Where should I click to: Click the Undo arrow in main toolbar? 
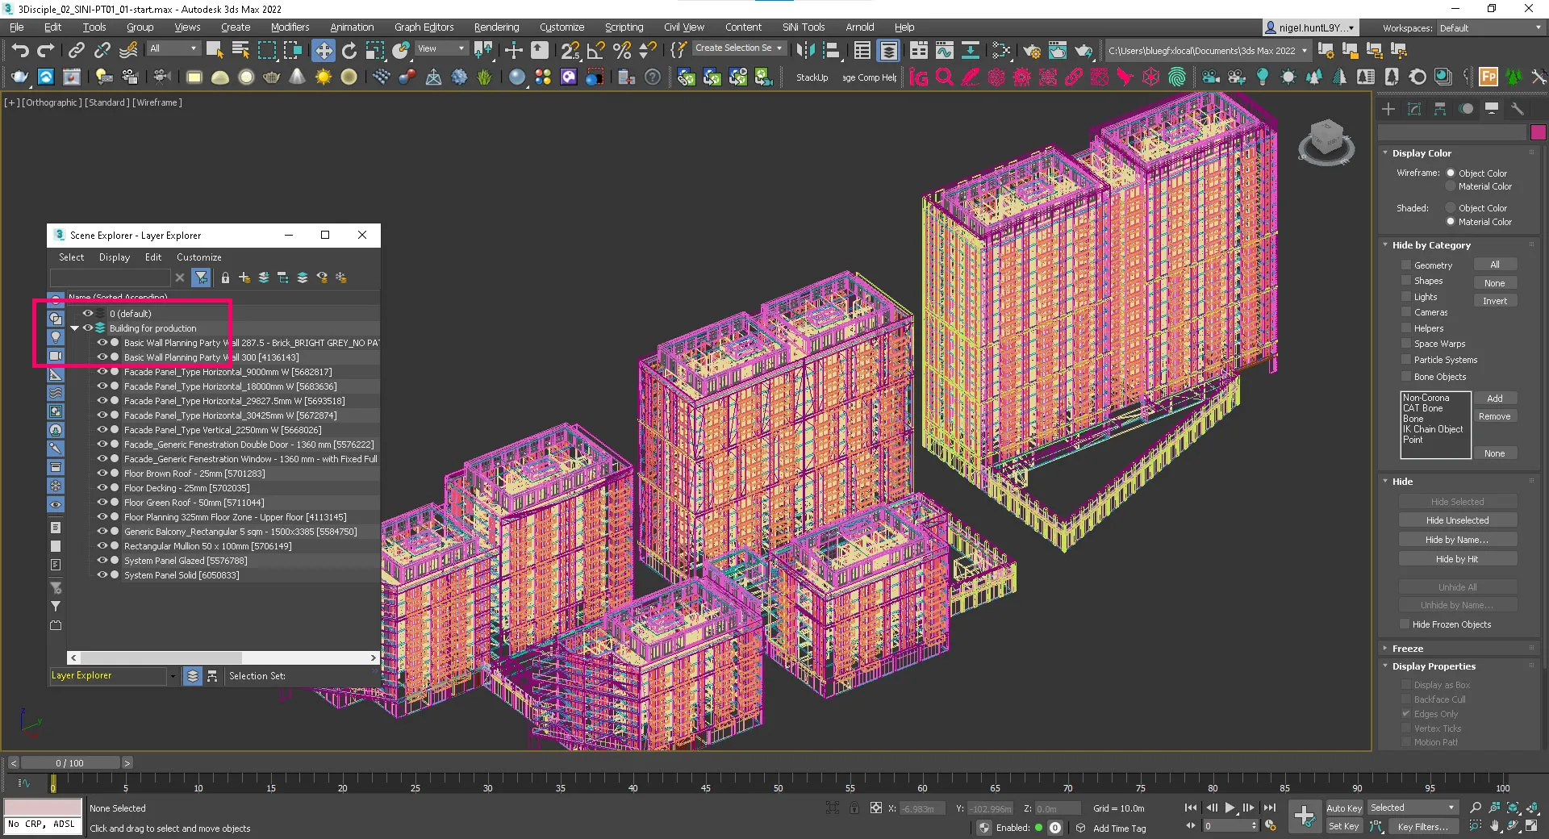(19, 50)
